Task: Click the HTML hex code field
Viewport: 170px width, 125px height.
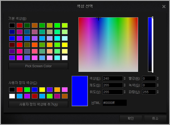Action: (114, 103)
